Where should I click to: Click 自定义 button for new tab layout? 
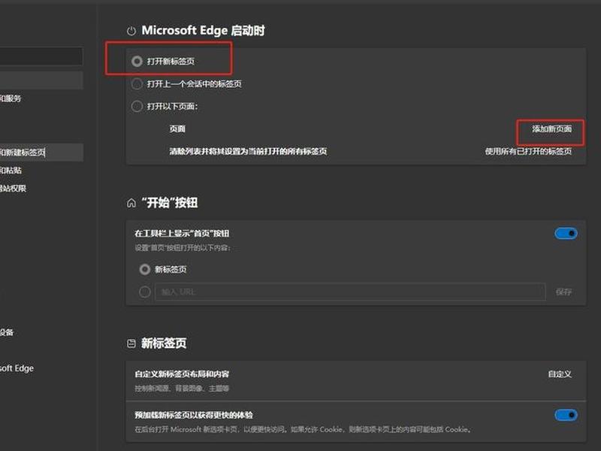tap(560, 374)
